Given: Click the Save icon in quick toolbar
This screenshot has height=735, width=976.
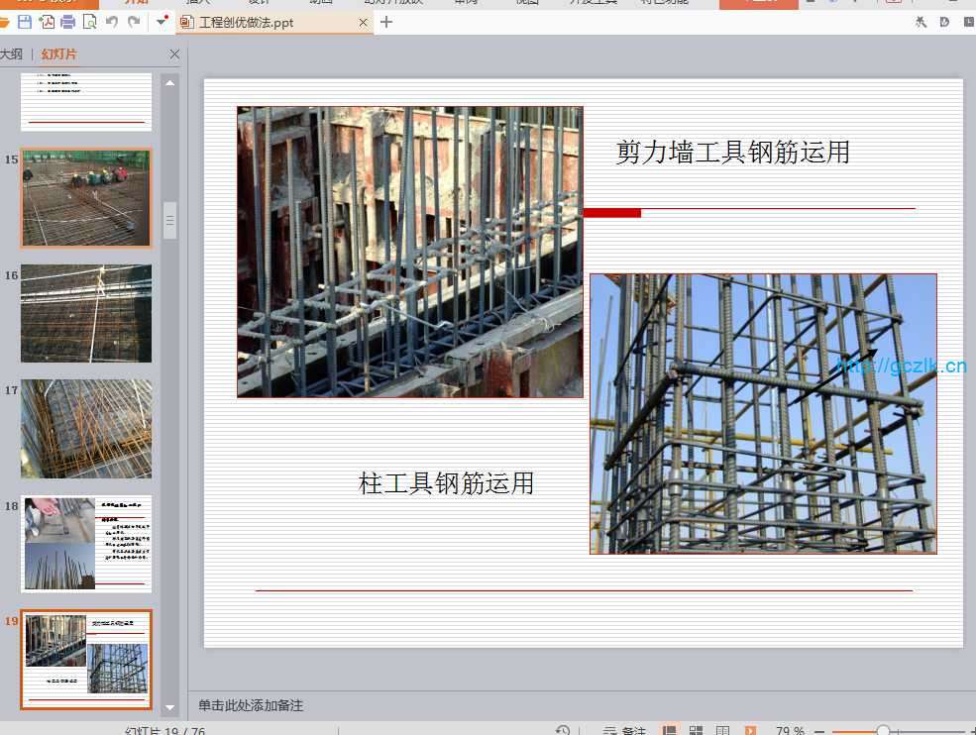Looking at the screenshot, I should click(x=25, y=22).
